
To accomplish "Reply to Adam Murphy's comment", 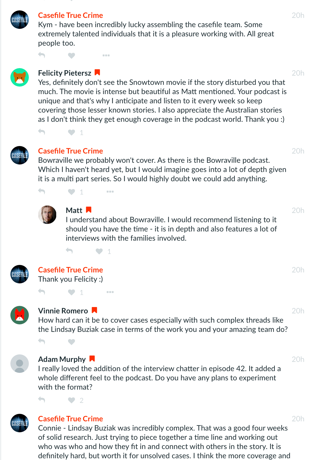I will pyautogui.click(x=42, y=400).
